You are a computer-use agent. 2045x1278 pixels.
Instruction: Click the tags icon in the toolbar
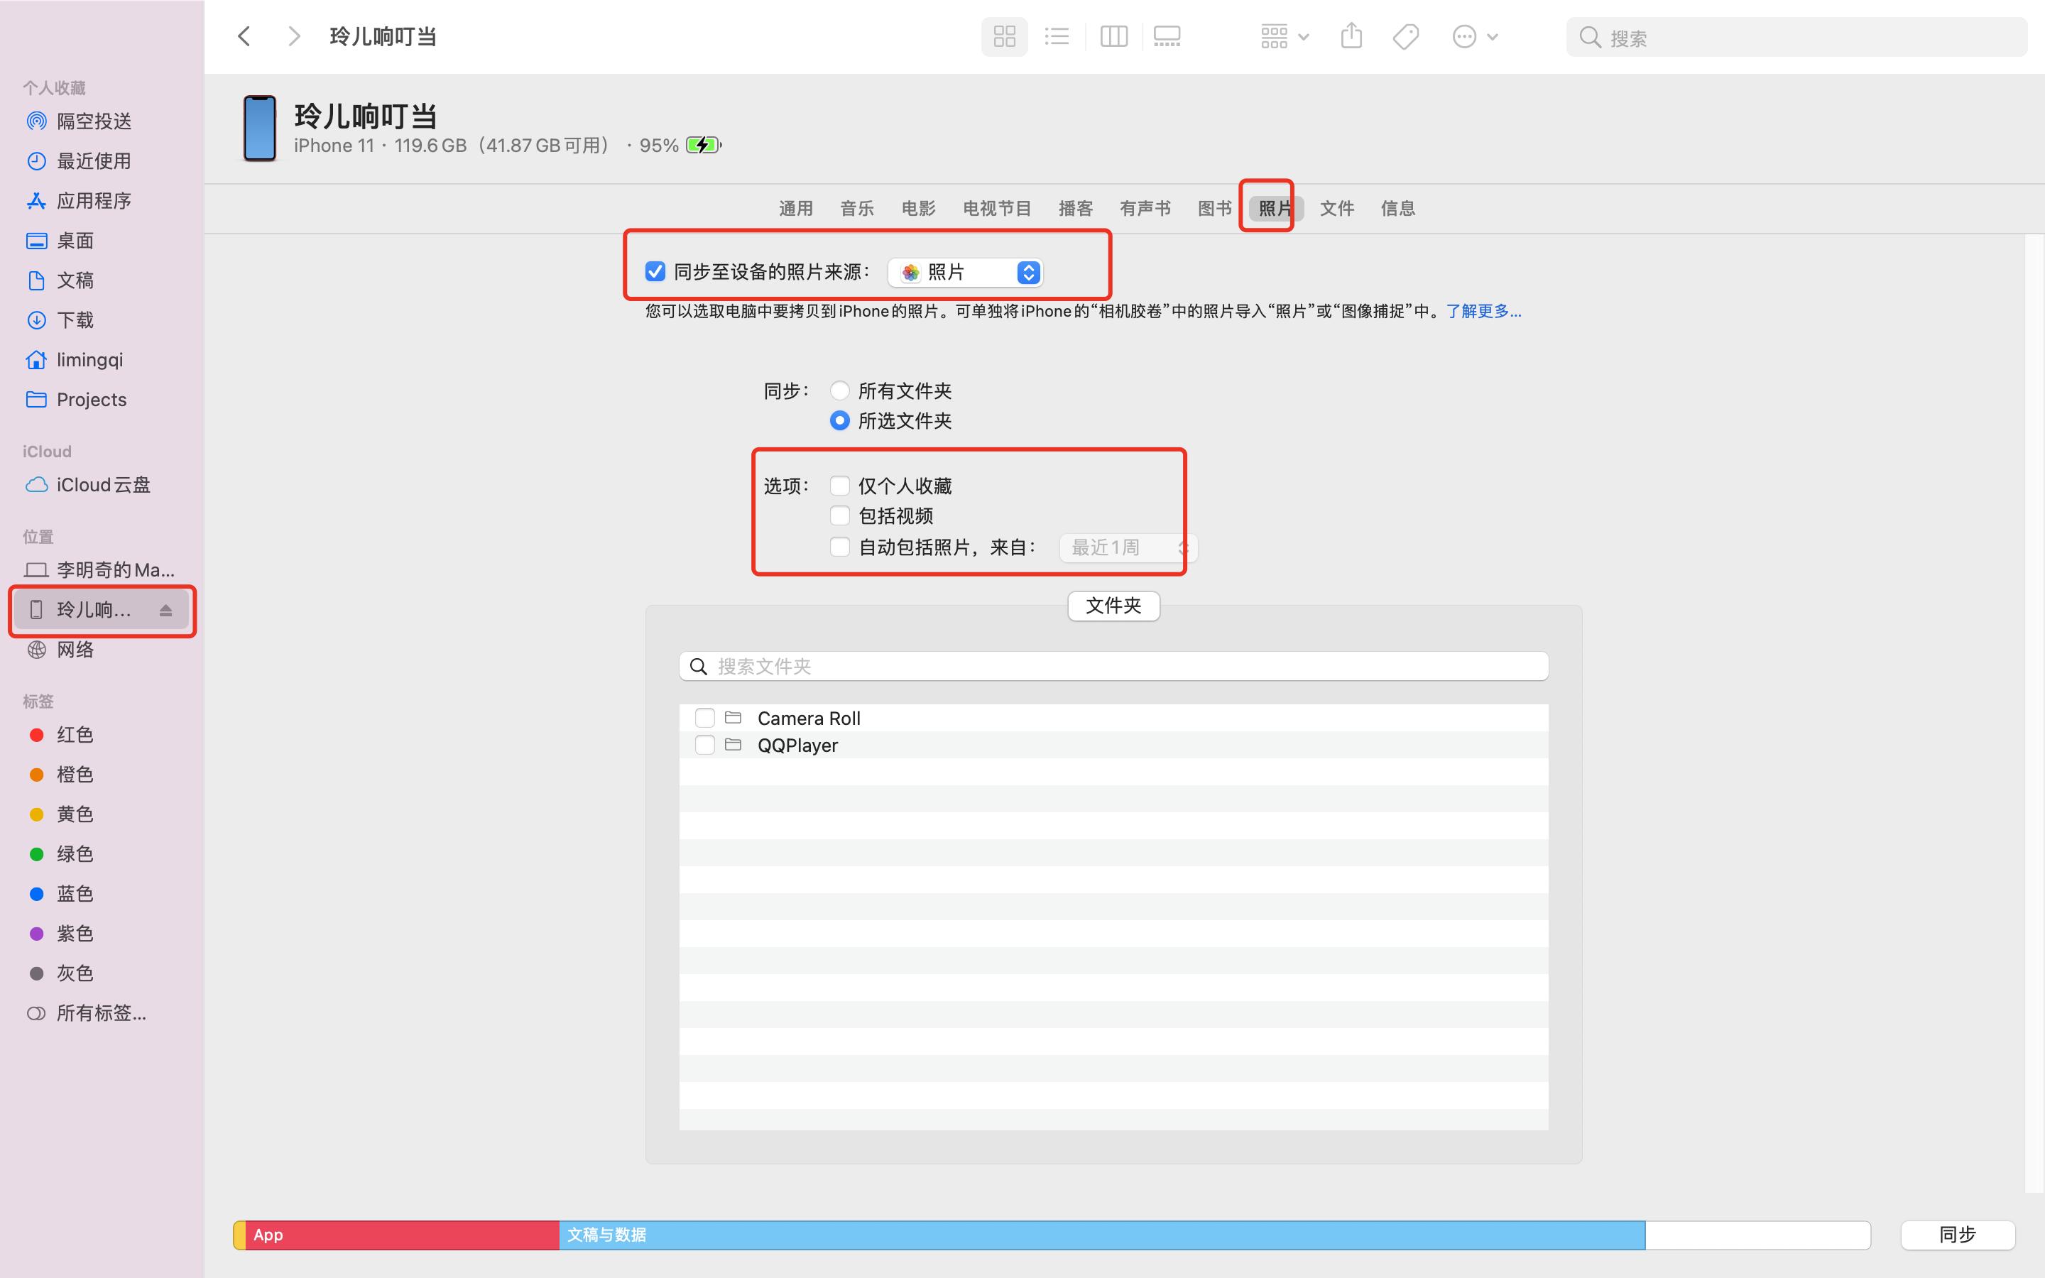[x=1405, y=35]
